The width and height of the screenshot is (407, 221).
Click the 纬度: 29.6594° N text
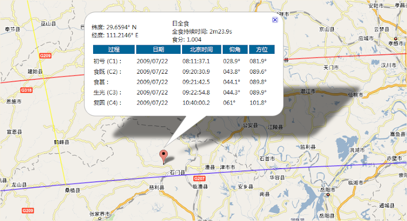click(x=114, y=27)
